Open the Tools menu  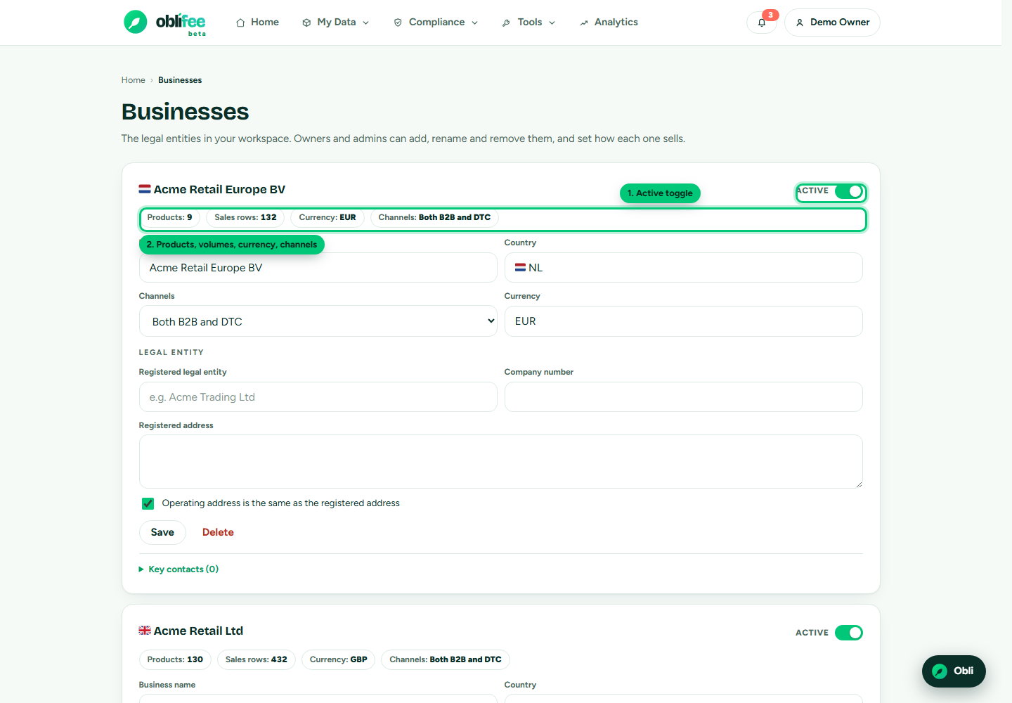click(x=529, y=22)
